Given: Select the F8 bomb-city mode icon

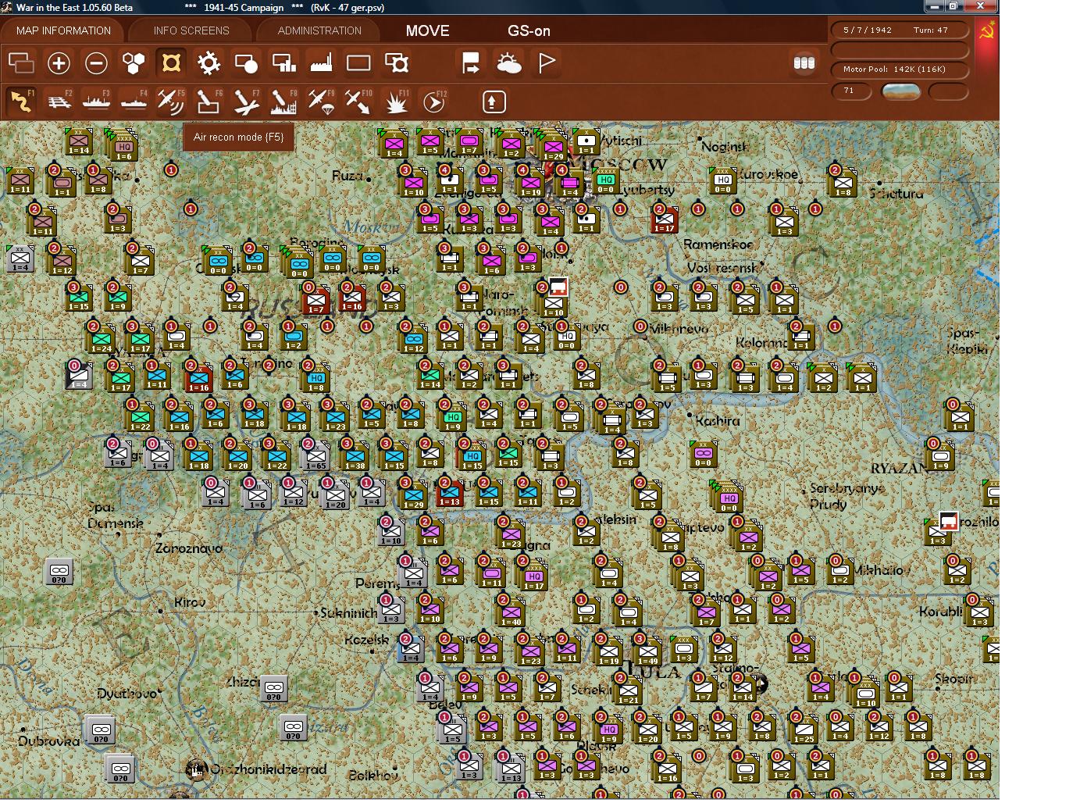Looking at the screenshot, I should pyautogui.click(x=283, y=102).
